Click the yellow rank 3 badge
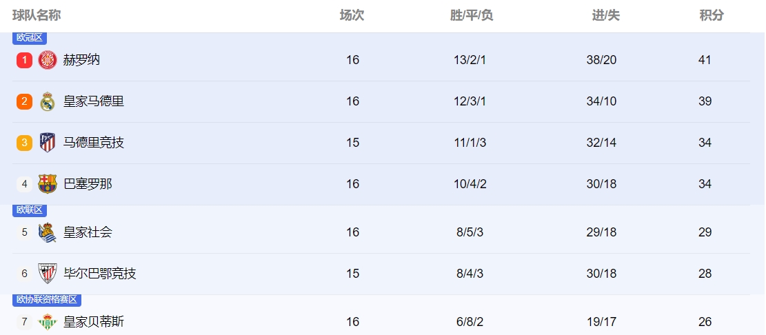 pos(25,143)
